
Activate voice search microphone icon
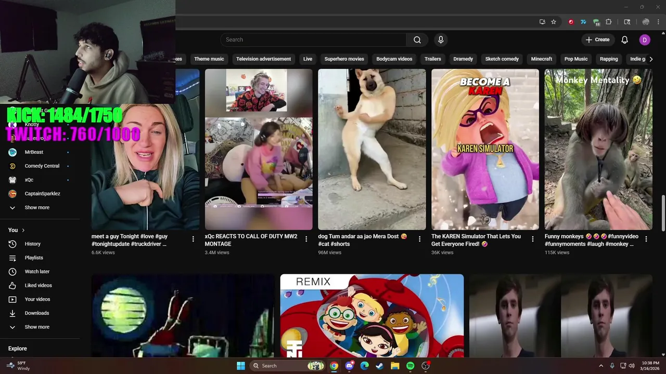(441, 40)
